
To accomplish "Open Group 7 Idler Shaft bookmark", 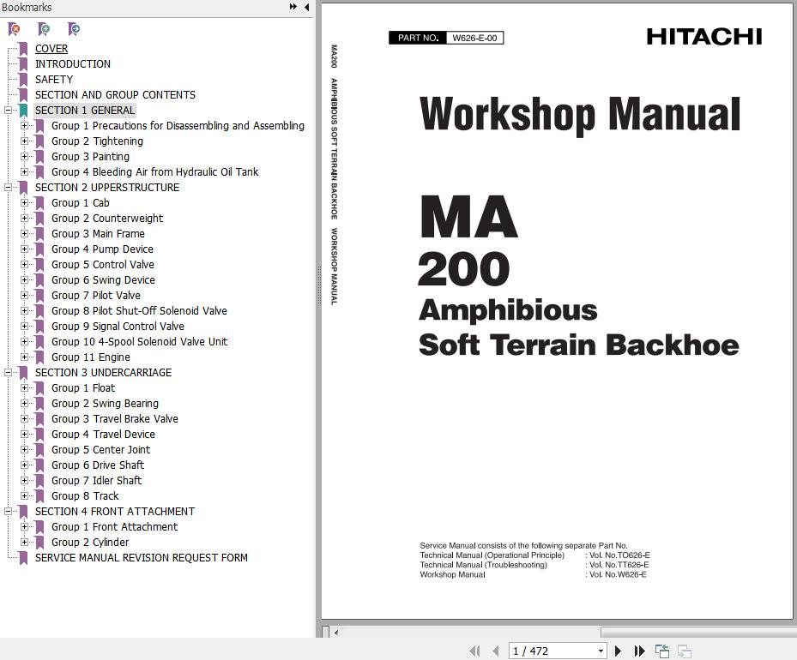I will [x=97, y=481].
